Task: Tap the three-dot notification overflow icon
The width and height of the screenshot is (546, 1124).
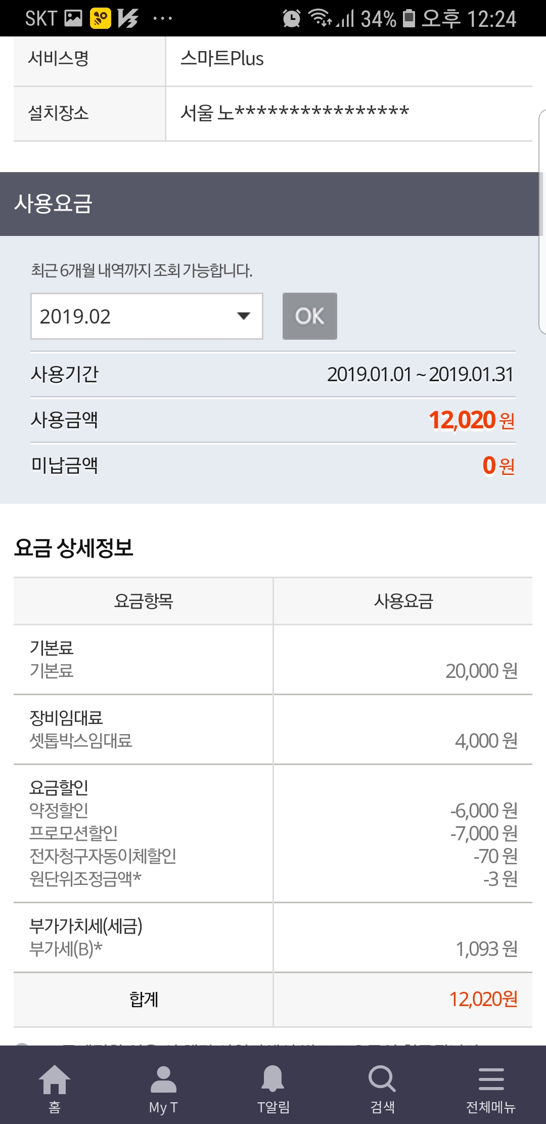Action: pyautogui.click(x=162, y=19)
